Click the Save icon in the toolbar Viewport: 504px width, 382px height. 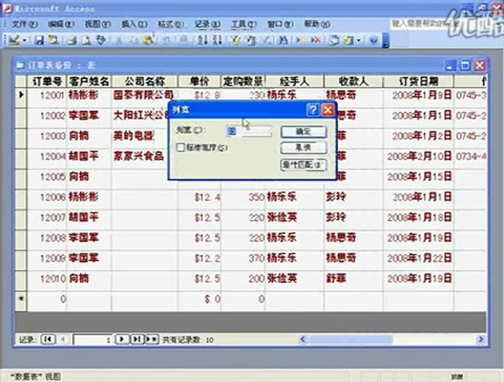point(39,40)
